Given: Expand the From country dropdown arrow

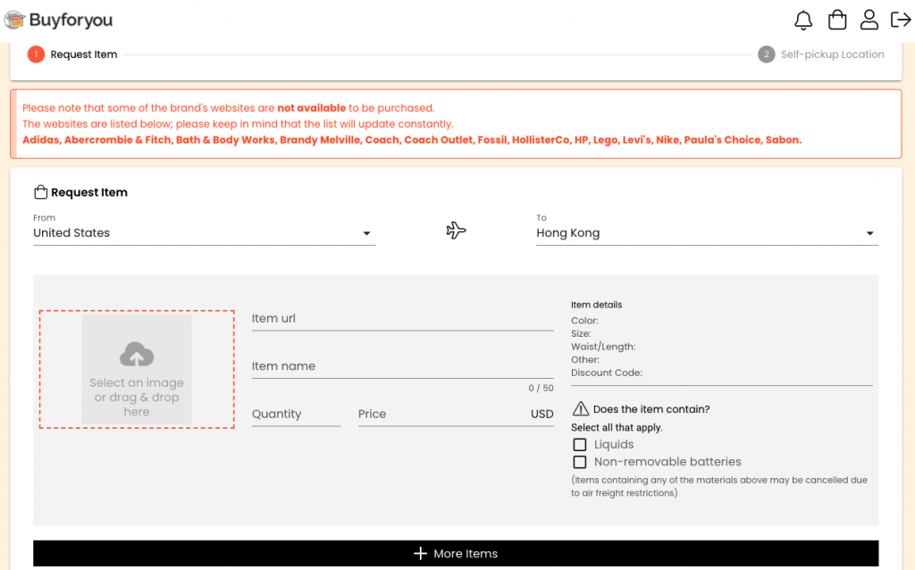Looking at the screenshot, I should click(366, 234).
